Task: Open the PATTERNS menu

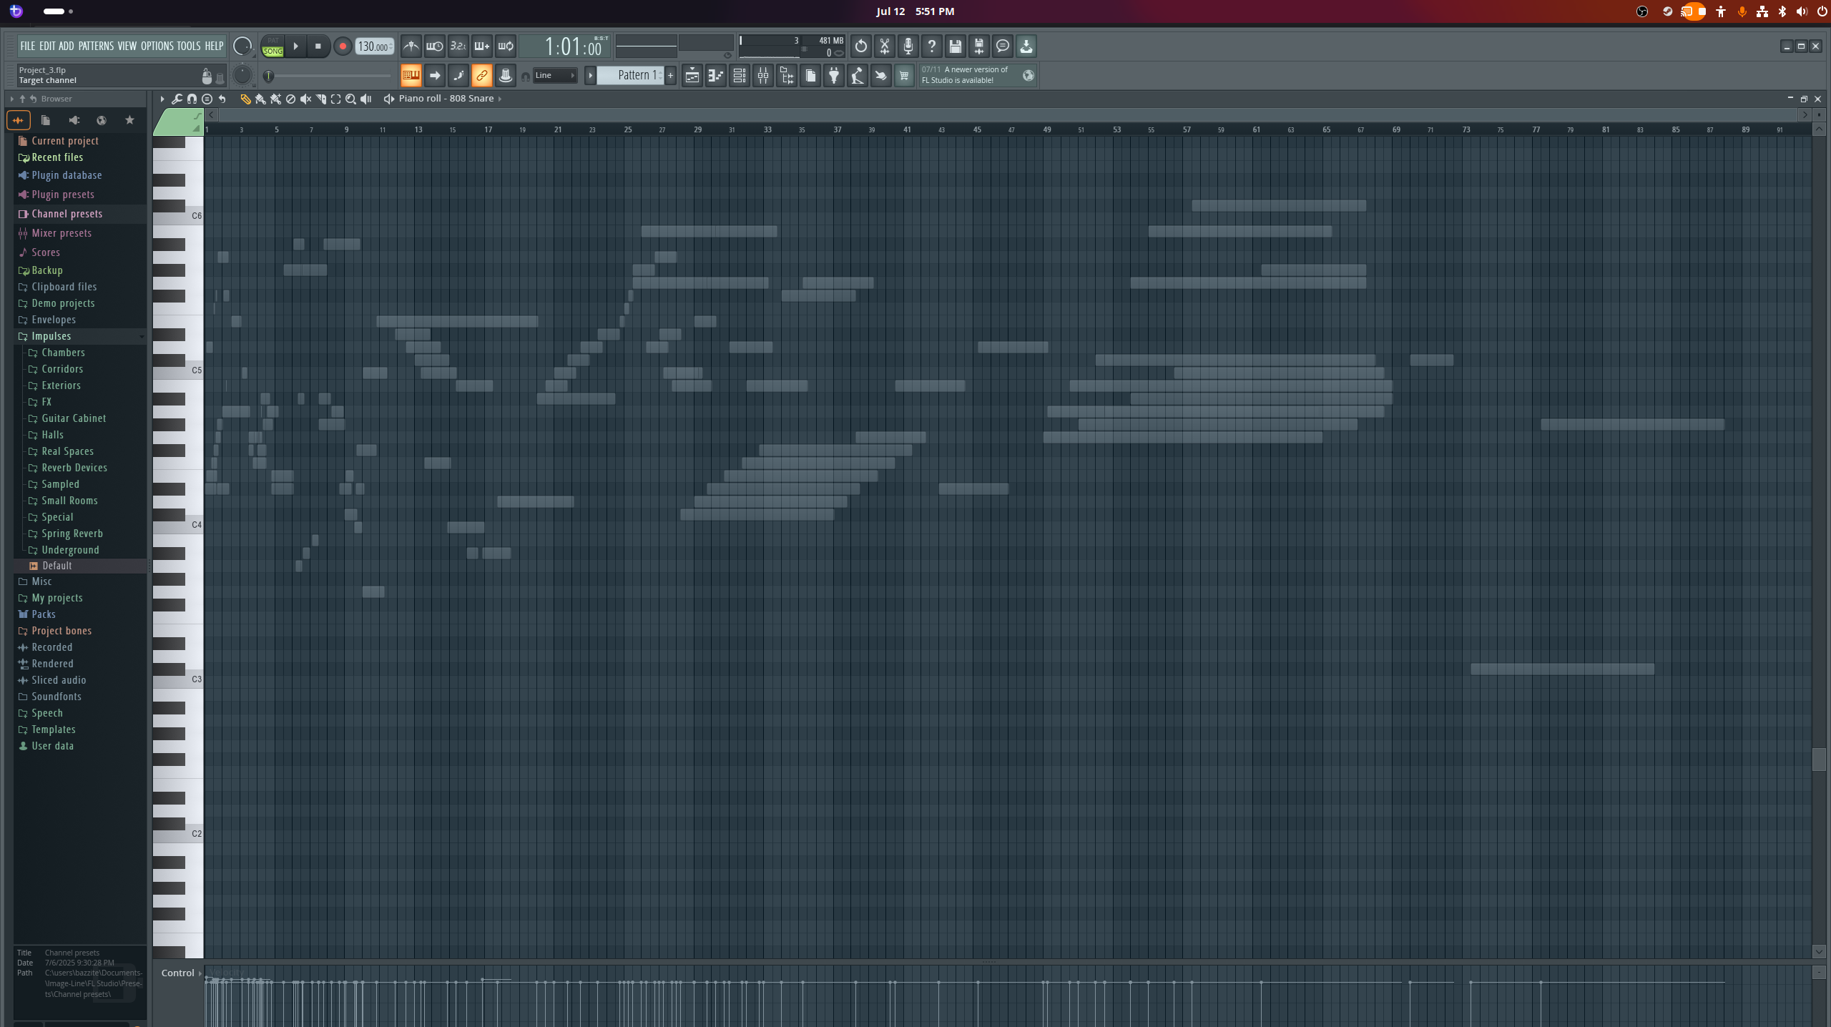Action: tap(96, 46)
